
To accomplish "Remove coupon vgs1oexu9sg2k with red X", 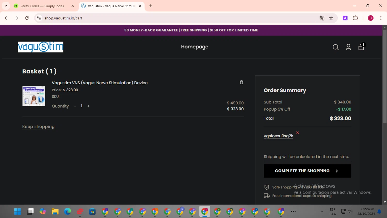I will (x=297, y=133).
